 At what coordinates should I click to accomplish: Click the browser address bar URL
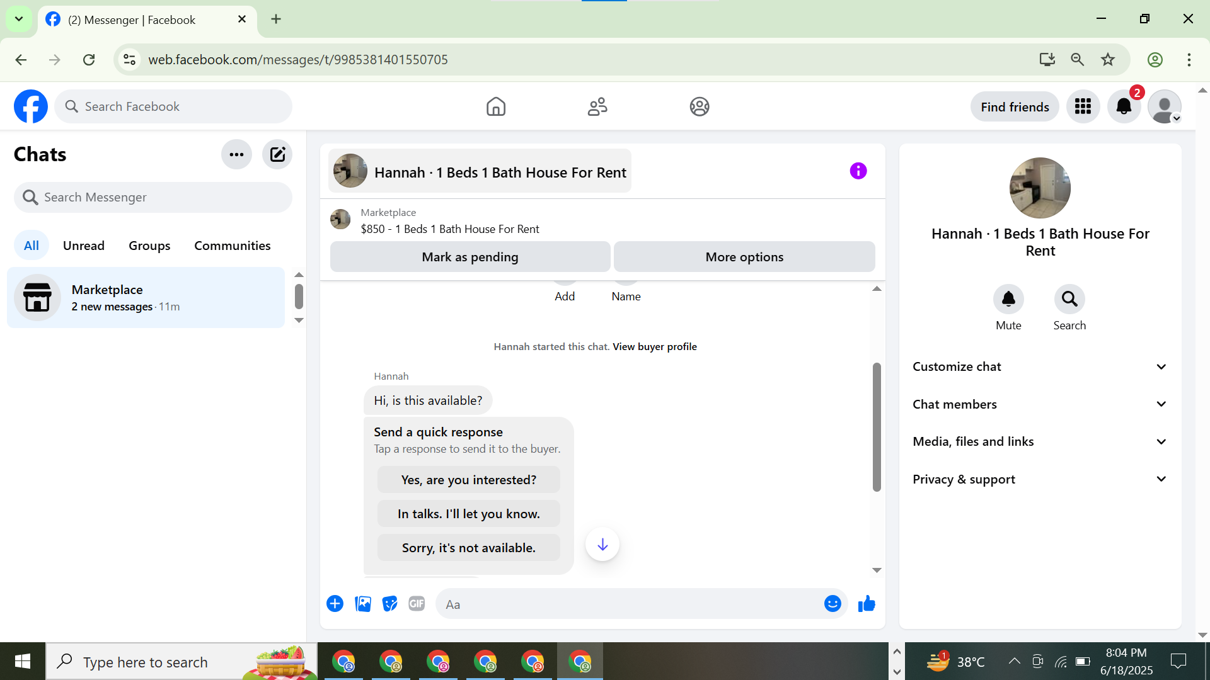point(297,60)
